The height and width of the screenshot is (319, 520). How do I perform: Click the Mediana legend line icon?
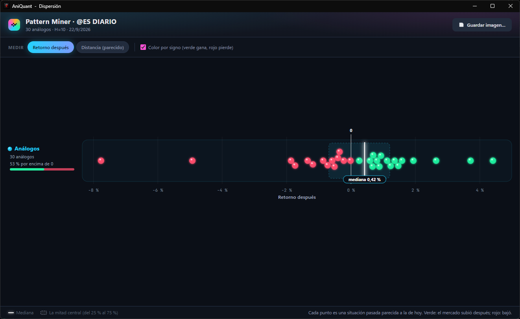(x=11, y=313)
